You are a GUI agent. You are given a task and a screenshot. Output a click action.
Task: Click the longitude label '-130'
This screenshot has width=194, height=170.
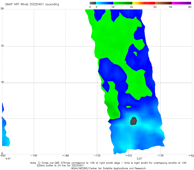tap(128, 156)
